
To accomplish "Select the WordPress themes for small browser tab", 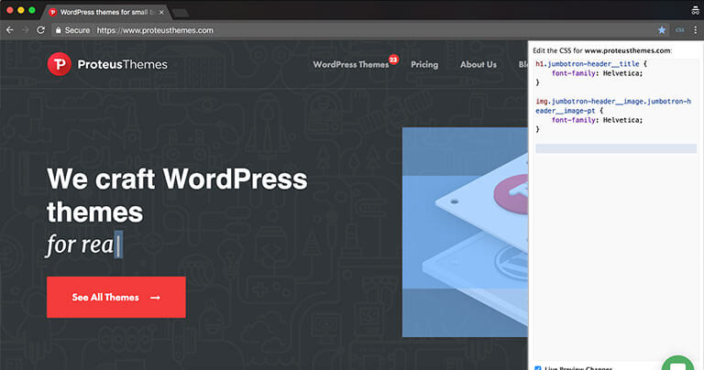I will (105, 12).
